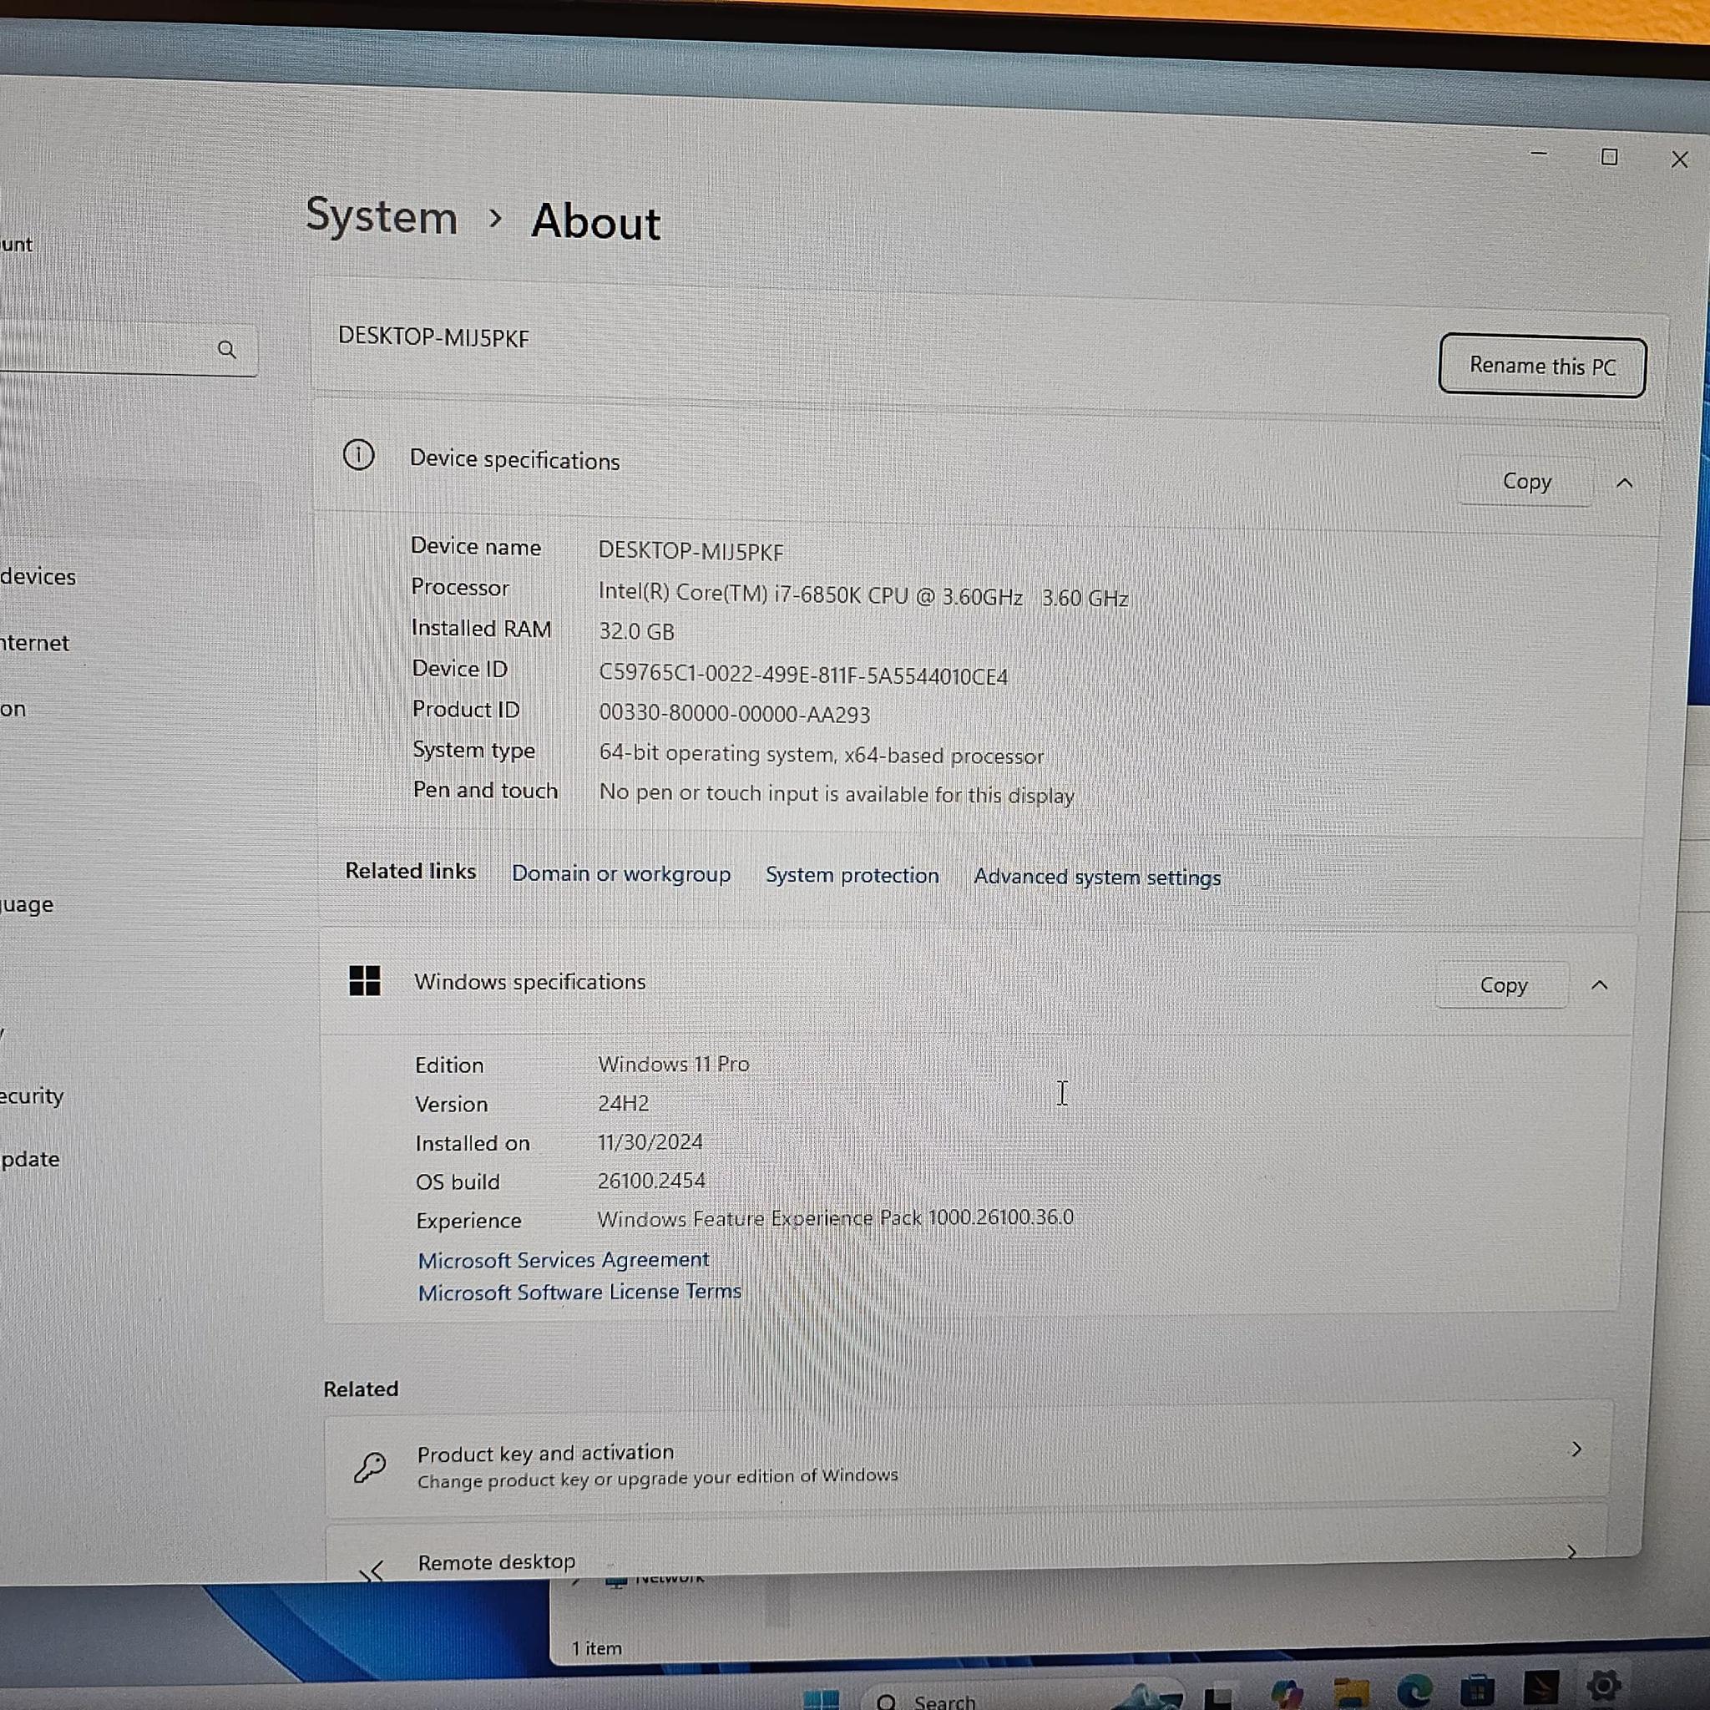The image size is (1710, 1710).
Task: Click the Settings sidebar search field
Action: pyautogui.click(x=129, y=349)
